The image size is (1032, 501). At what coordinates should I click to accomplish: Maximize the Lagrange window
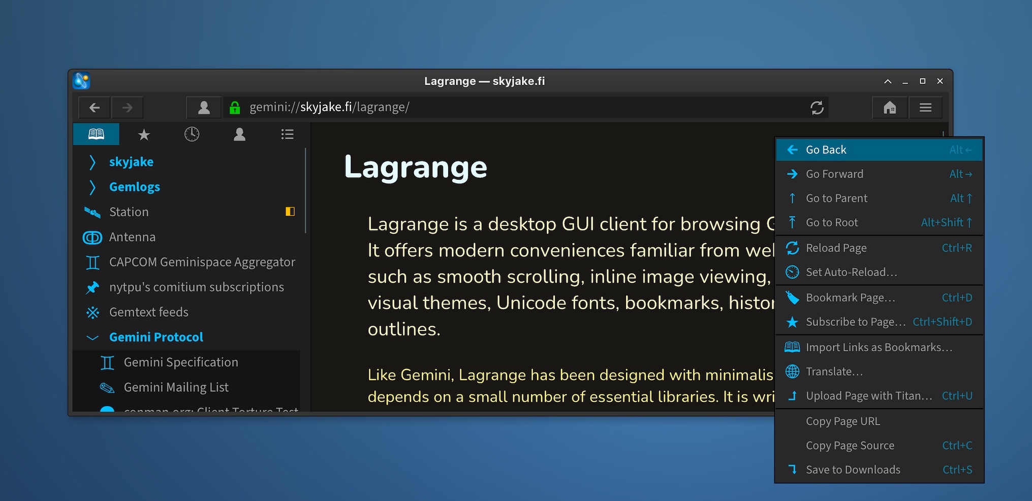(x=923, y=81)
